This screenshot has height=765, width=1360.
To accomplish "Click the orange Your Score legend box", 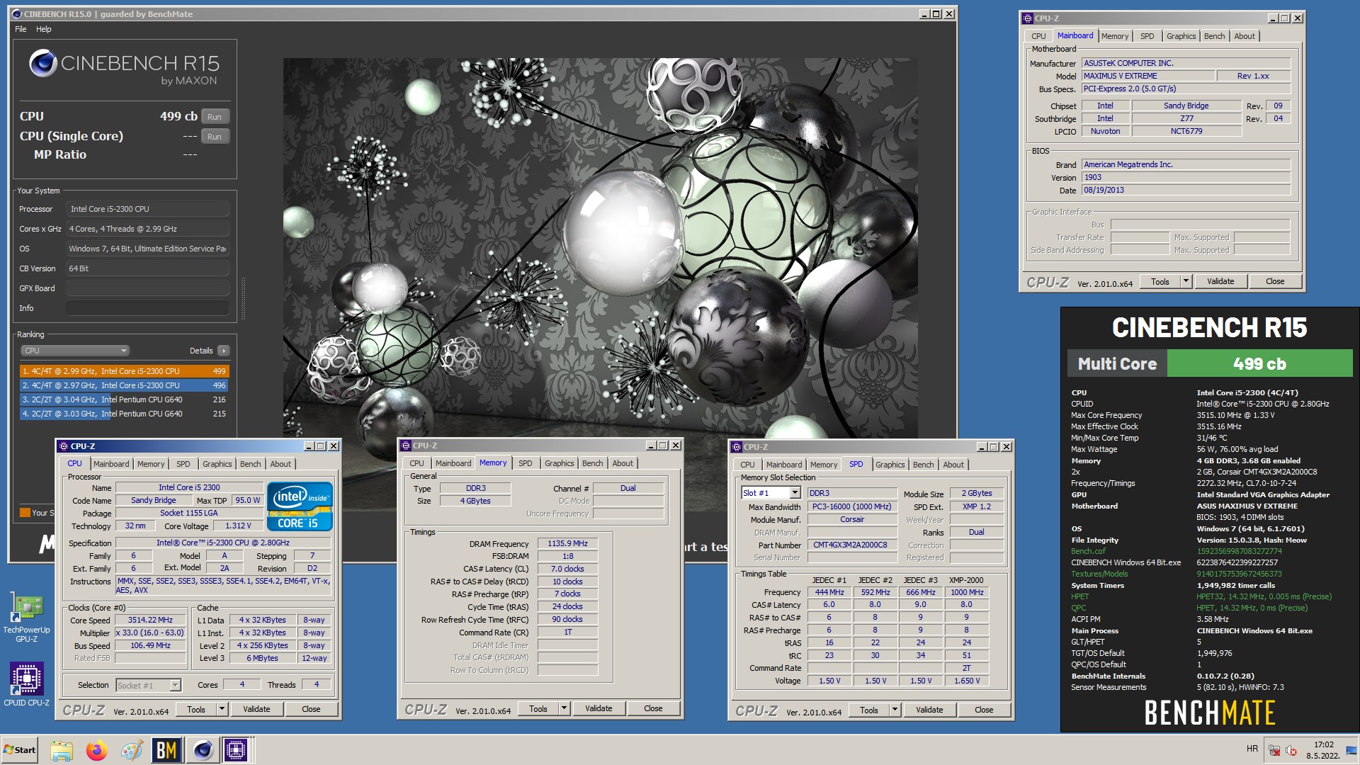I will click(25, 513).
